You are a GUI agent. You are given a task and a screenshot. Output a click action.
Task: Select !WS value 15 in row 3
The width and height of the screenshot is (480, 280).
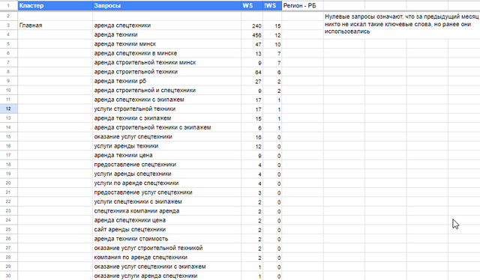(272, 25)
